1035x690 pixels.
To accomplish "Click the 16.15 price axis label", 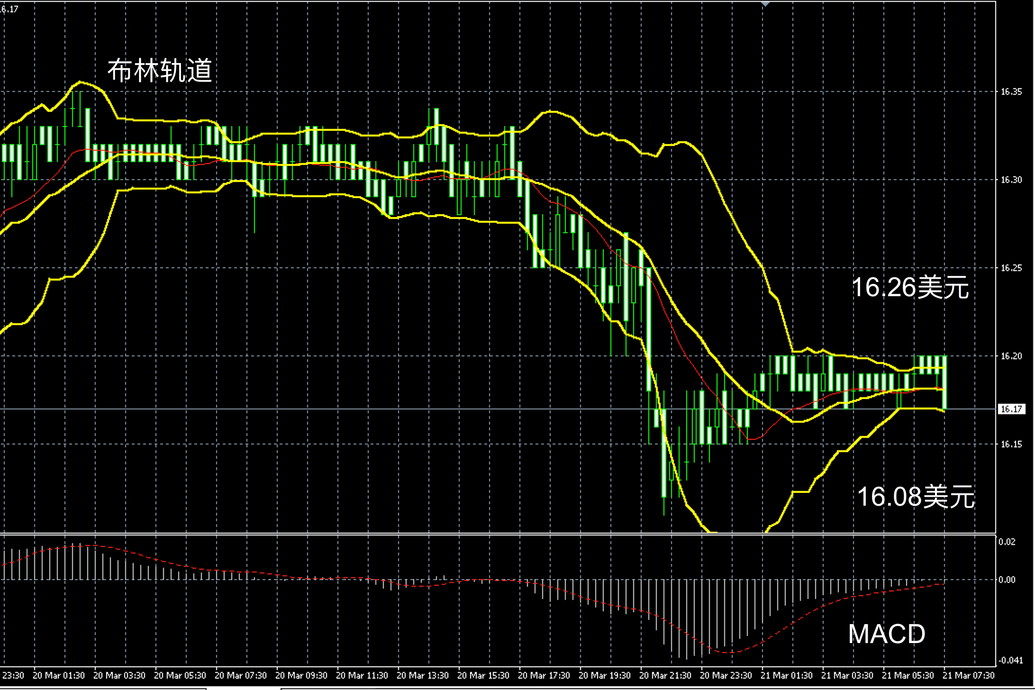I will click(x=1011, y=445).
